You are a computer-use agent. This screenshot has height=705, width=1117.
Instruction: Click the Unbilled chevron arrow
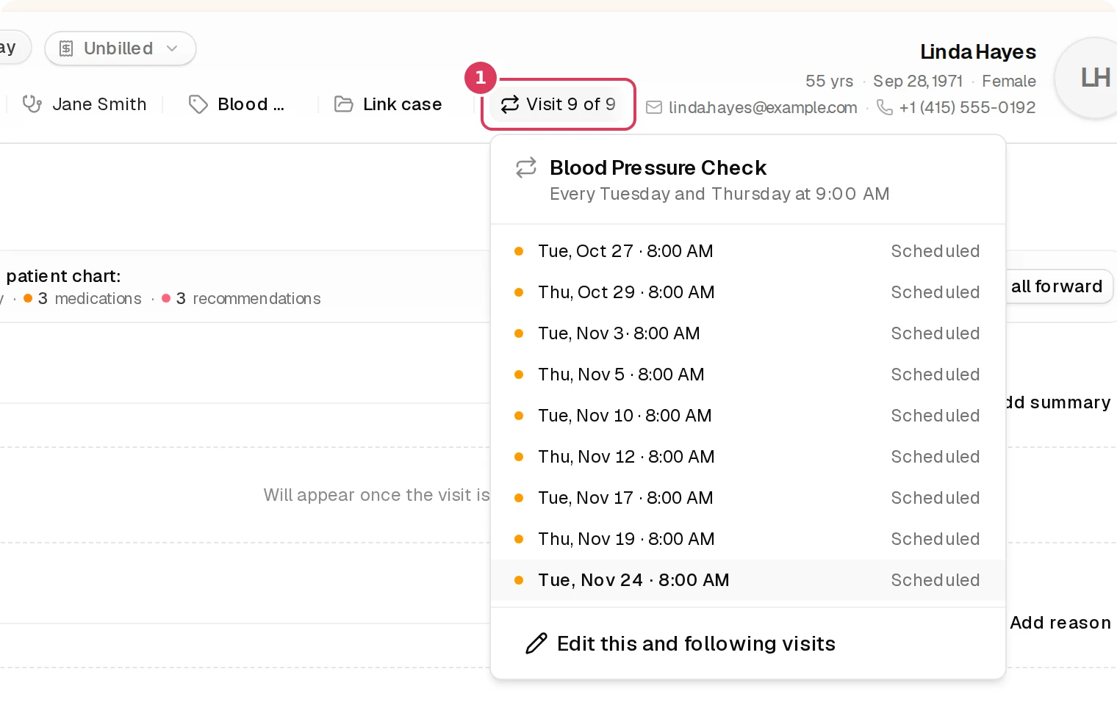[172, 48]
